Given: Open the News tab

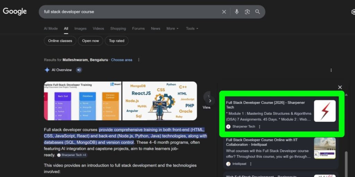Looking at the screenshot, I should click(156, 28).
